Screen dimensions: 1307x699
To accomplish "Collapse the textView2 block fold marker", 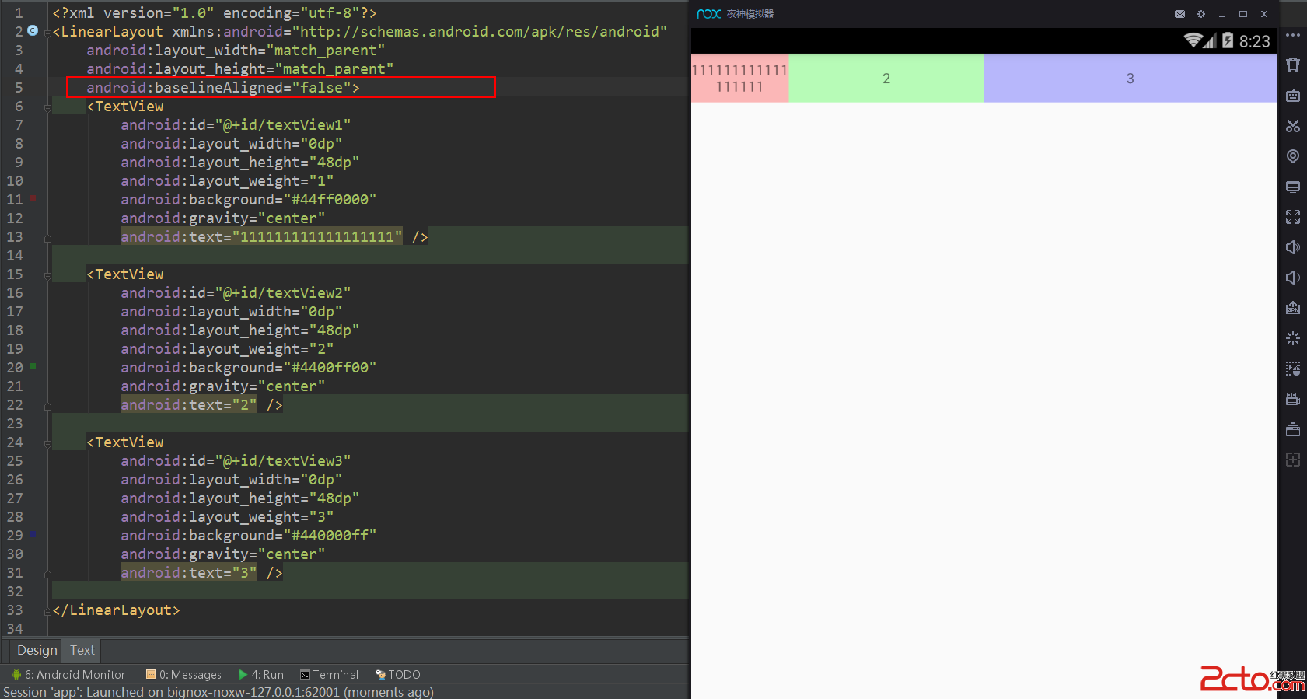I will pyautogui.click(x=47, y=275).
